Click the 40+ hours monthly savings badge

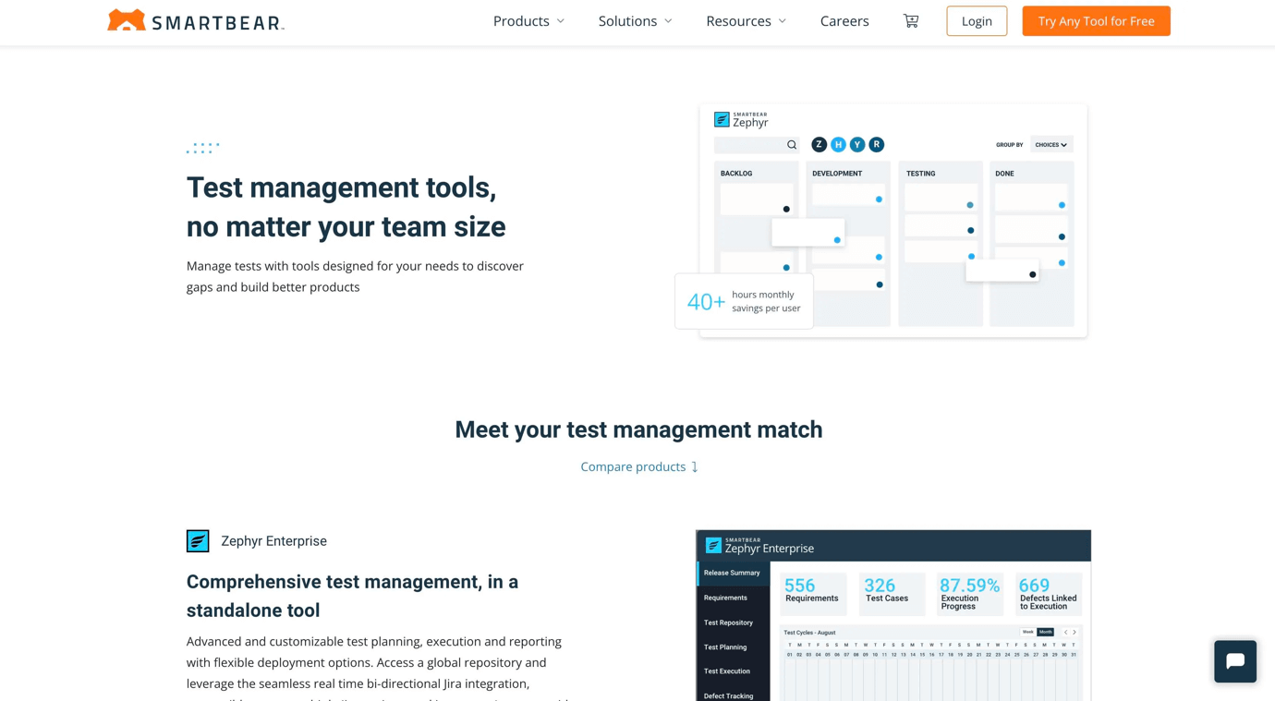[x=744, y=301]
